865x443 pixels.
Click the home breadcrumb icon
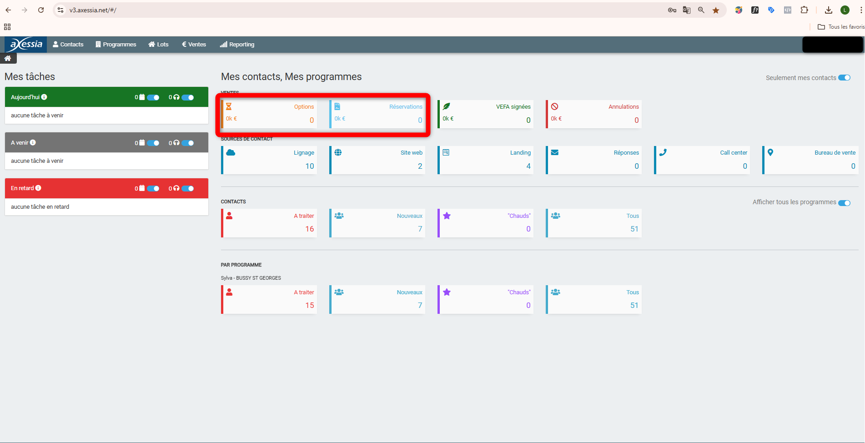coord(8,58)
